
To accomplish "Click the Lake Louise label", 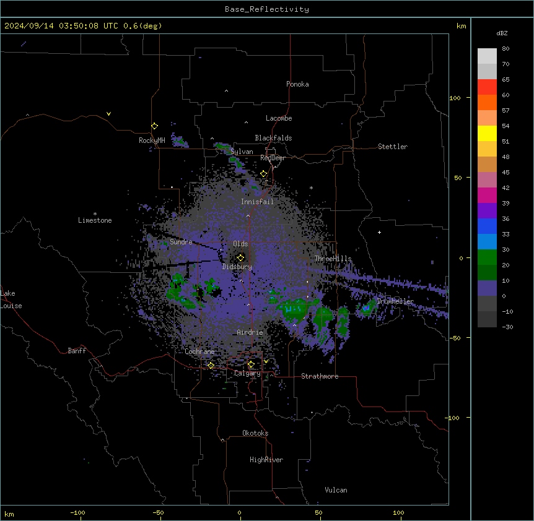I will (x=11, y=299).
